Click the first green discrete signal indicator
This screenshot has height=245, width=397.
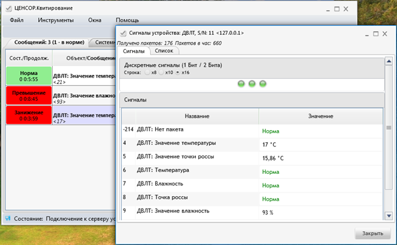click(241, 84)
